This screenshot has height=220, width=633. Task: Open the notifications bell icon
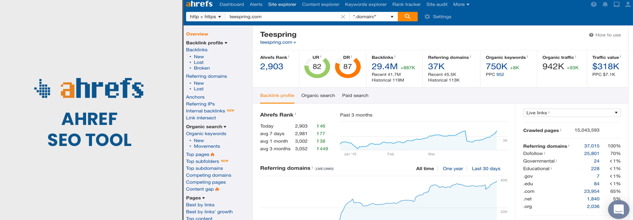click(605, 5)
